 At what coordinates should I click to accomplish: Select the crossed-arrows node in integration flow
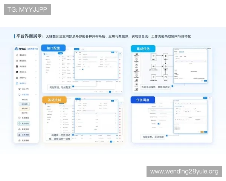166,77
